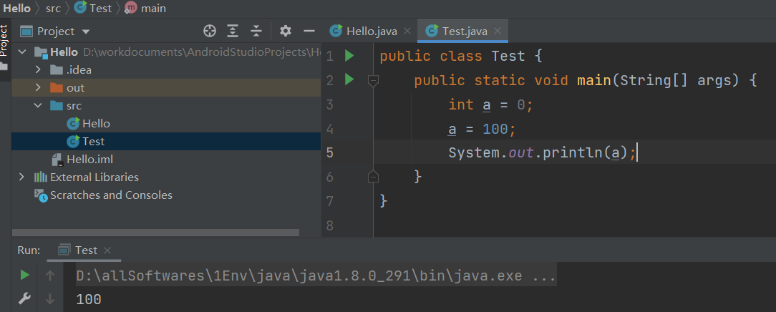The height and width of the screenshot is (312, 776).
Task: Open the Project panel settings gear
Action: click(286, 31)
